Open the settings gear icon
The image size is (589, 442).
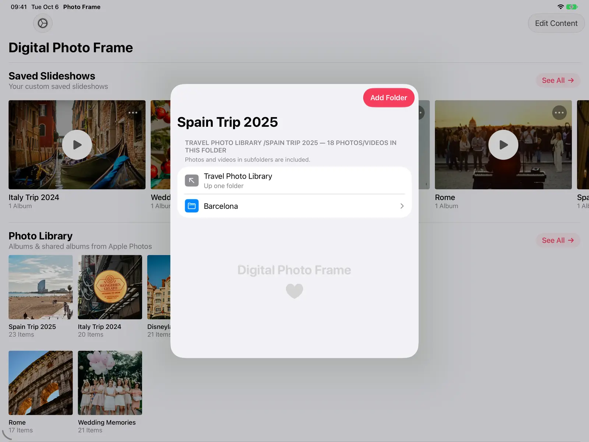pos(43,23)
